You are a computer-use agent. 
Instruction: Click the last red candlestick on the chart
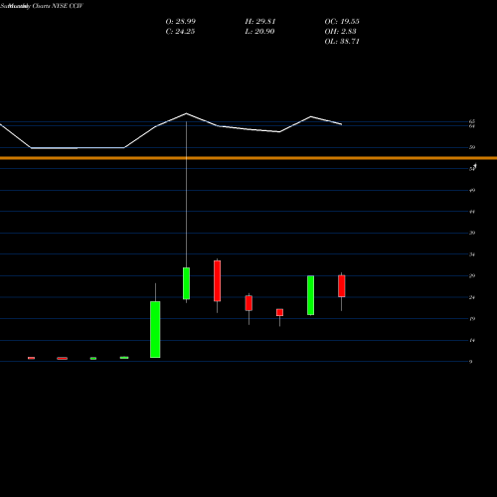pyautogui.click(x=342, y=286)
